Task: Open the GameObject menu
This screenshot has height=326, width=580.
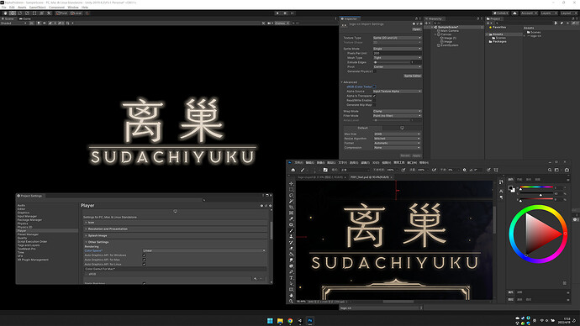Action: coord(37,8)
